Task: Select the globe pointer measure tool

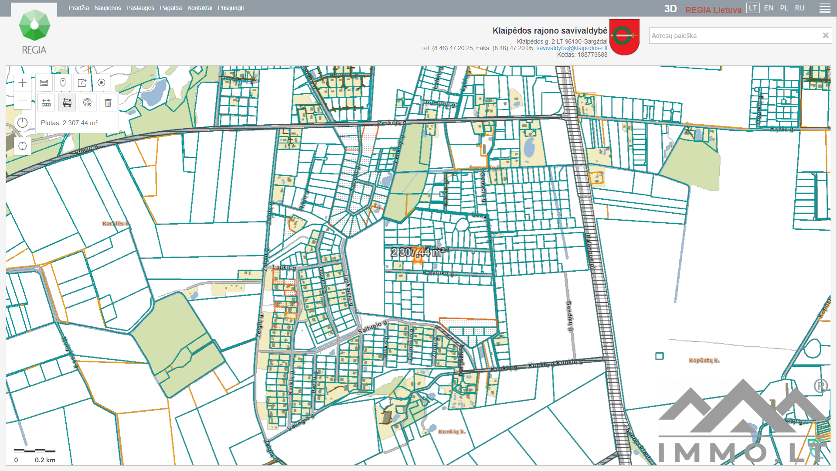Action: click(88, 102)
